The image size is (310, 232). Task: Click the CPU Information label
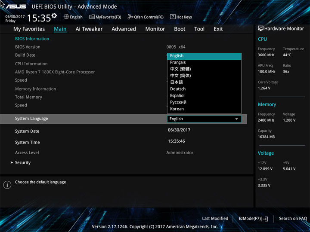point(31,64)
